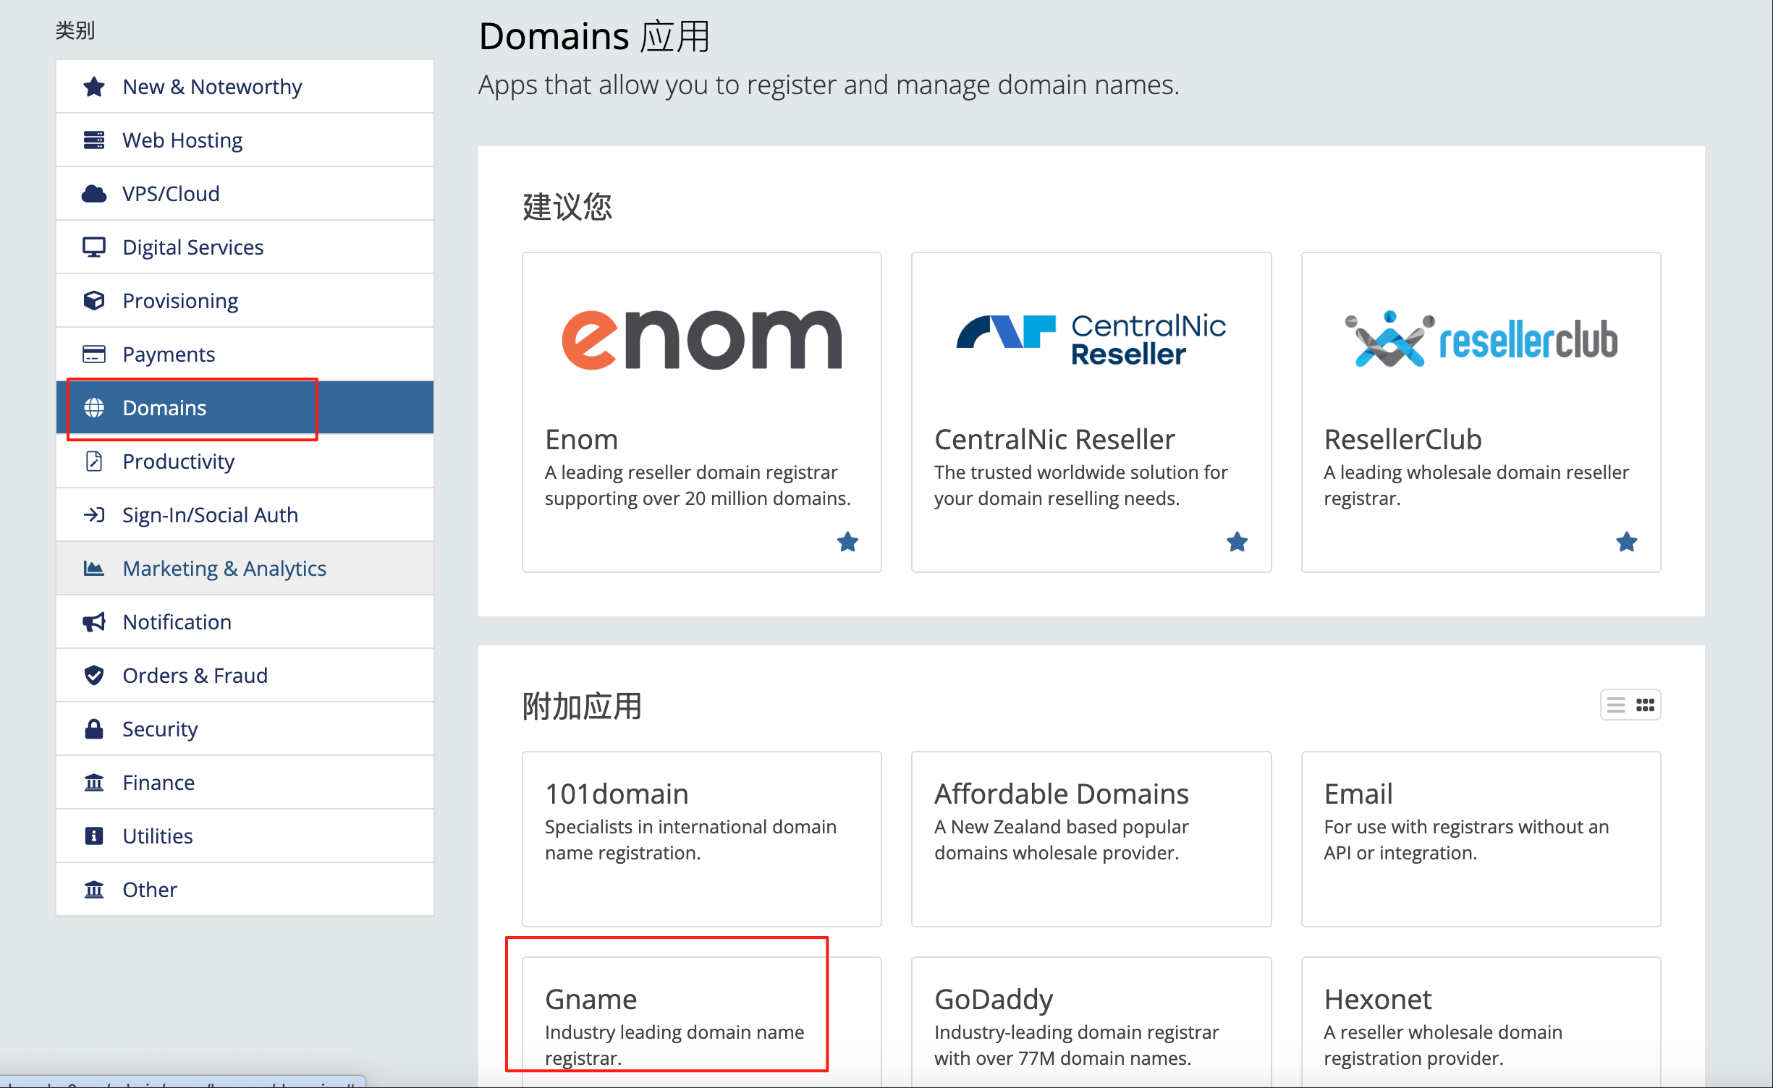The height and width of the screenshot is (1088, 1773).
Task: Open the VPS/Cloud category
Action: point(245,194)
